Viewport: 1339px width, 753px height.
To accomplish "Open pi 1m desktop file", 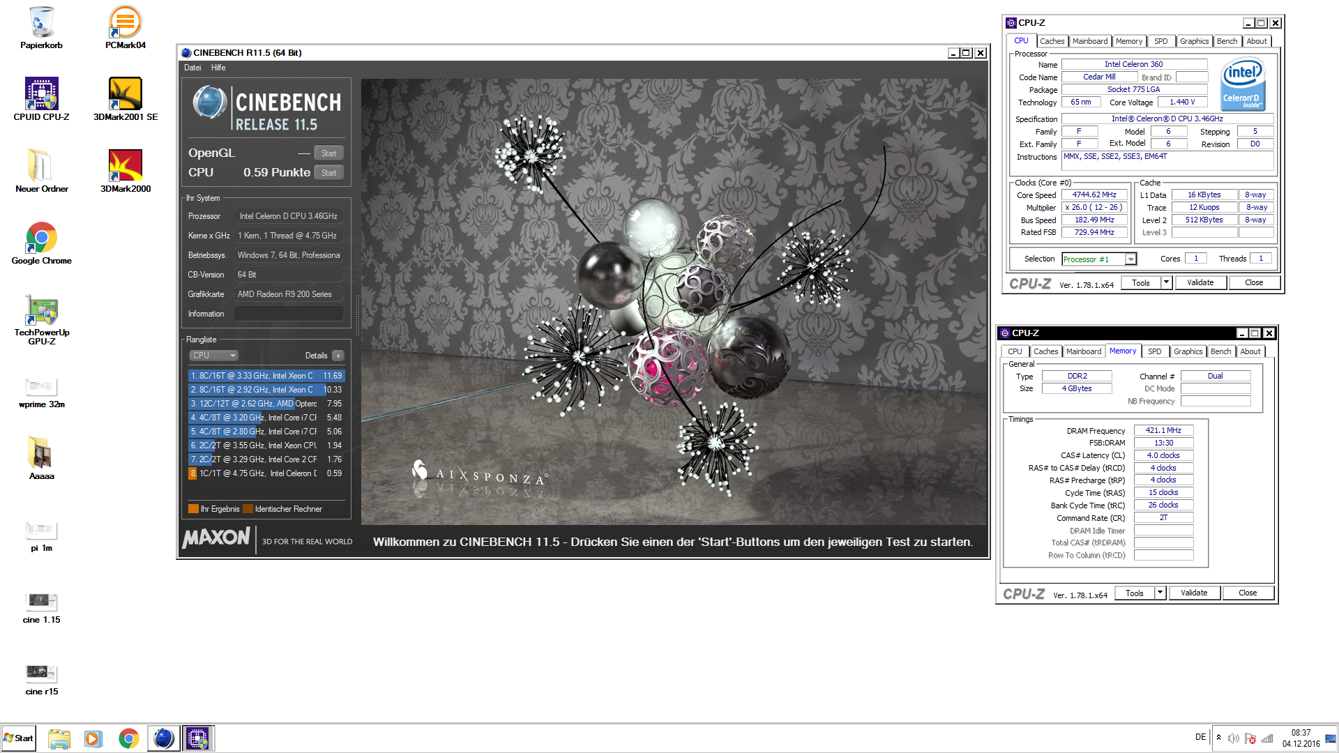I will 42,536.
